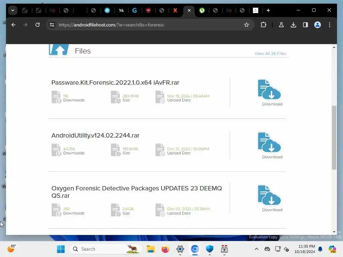Open a new tab with plus button
Image resolution: width=343 pixels, height=257 pixels.
click(268, 10)
